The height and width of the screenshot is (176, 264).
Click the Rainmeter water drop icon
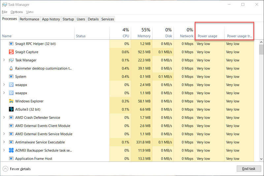[11, 68]
